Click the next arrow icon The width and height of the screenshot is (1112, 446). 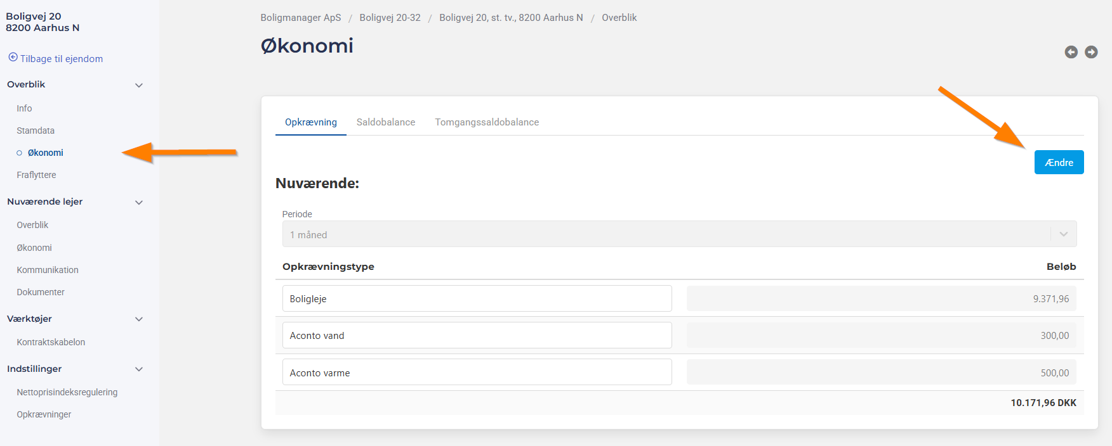(x=1091, y=52)
